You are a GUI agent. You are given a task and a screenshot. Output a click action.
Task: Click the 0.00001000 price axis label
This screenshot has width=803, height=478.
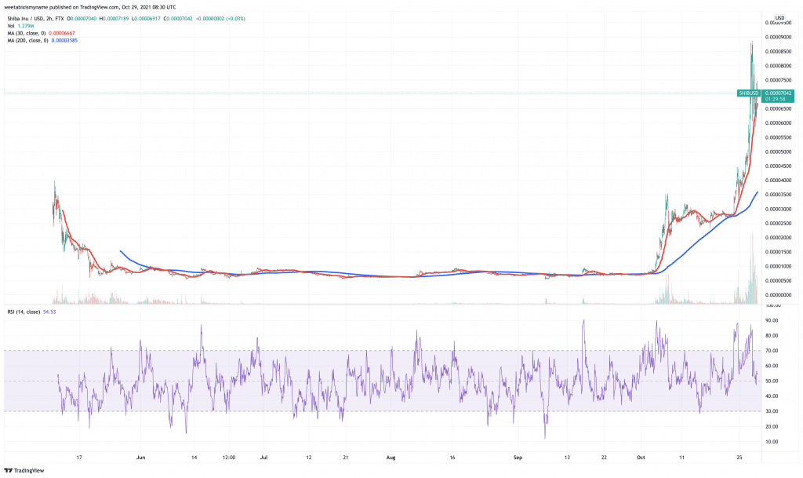[x=779, y=266]
